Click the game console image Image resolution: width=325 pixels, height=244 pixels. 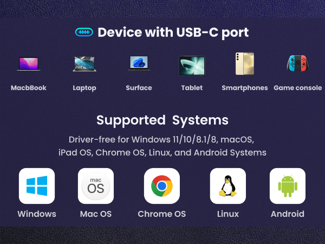298,63
